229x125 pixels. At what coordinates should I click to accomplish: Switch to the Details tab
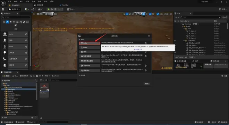tap(195, 61)
